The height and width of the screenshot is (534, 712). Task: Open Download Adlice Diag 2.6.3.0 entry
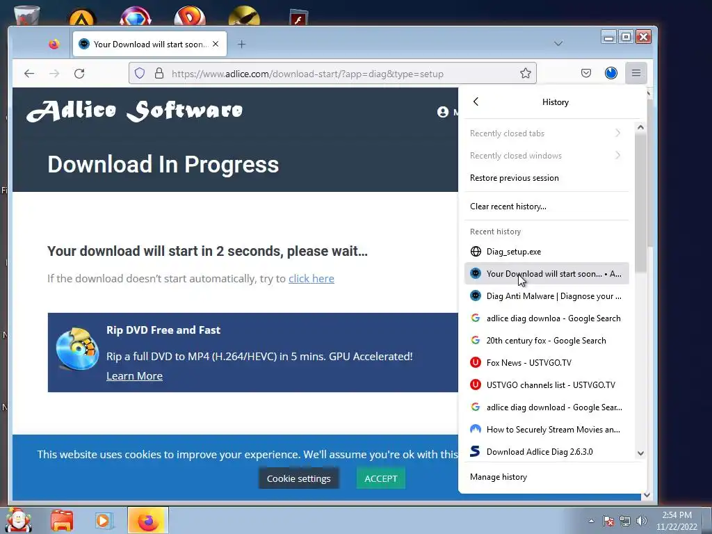click(547, 451)
